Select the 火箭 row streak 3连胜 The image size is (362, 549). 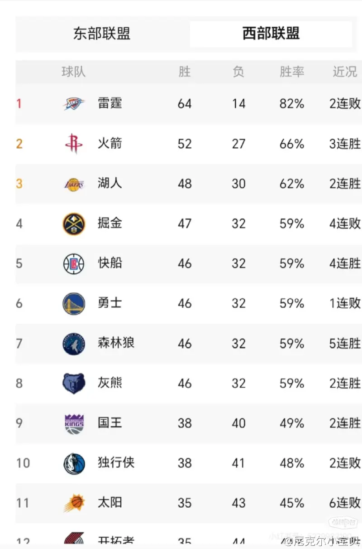point(345,144)
